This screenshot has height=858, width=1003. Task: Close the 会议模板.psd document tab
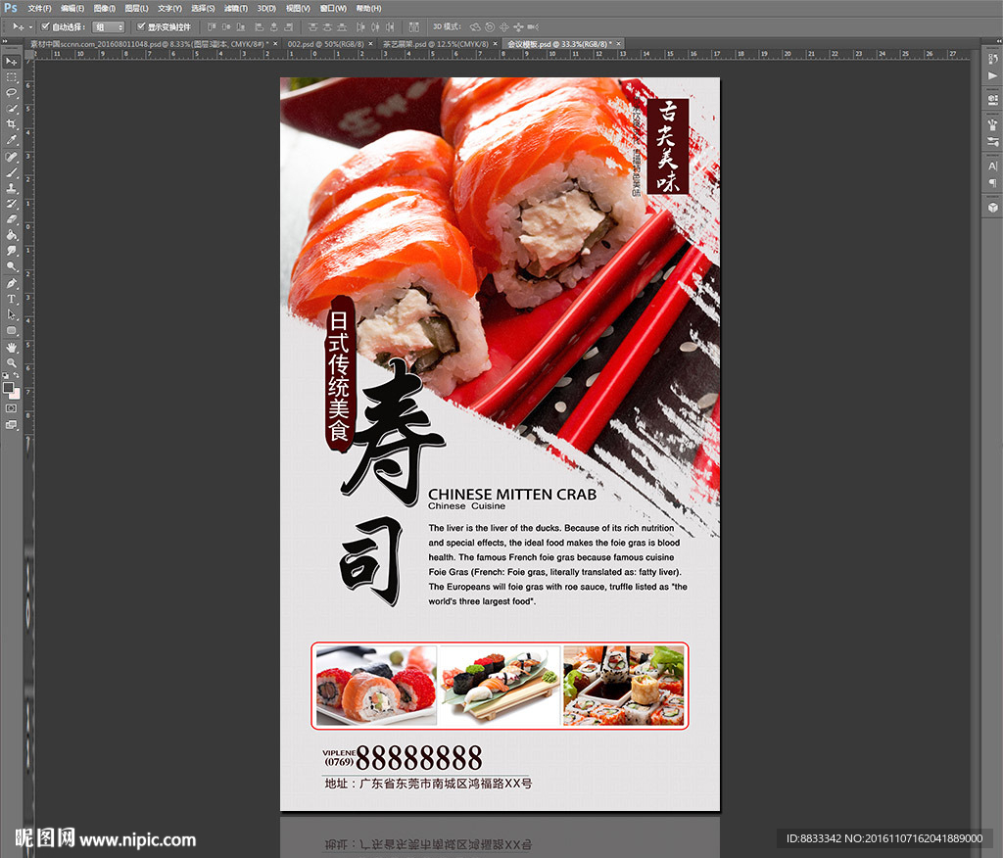(x=619, y=44)
